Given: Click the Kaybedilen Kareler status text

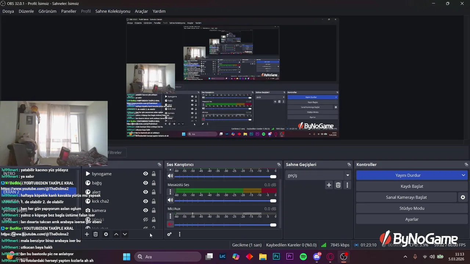Looking at the screenshot, I should click(291, 245).
